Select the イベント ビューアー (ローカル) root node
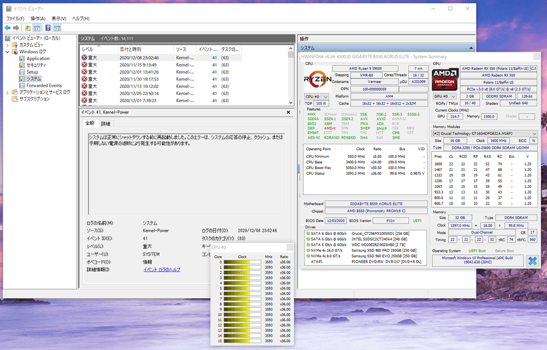The width and height of the screenshot is (547, 350). pos(36,38)
